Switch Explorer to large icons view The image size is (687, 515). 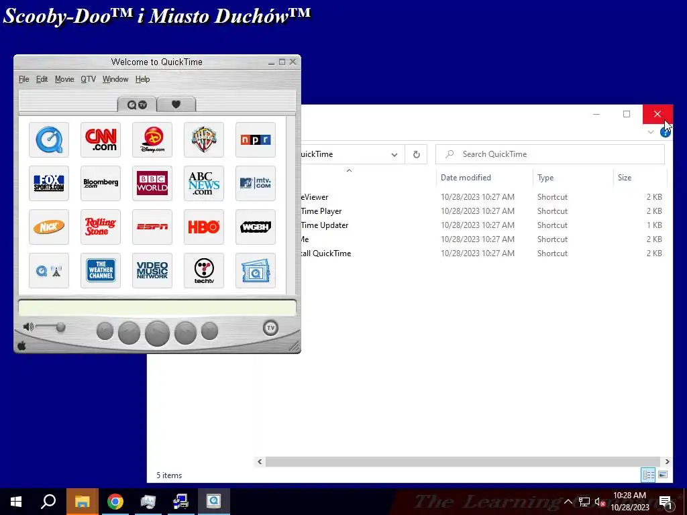coord(663,475)
